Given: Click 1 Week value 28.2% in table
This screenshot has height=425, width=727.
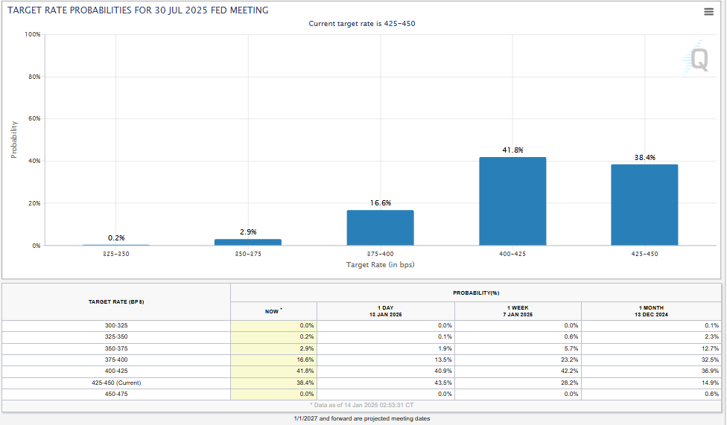Looking at the screenshot, I should pos(570,383).
